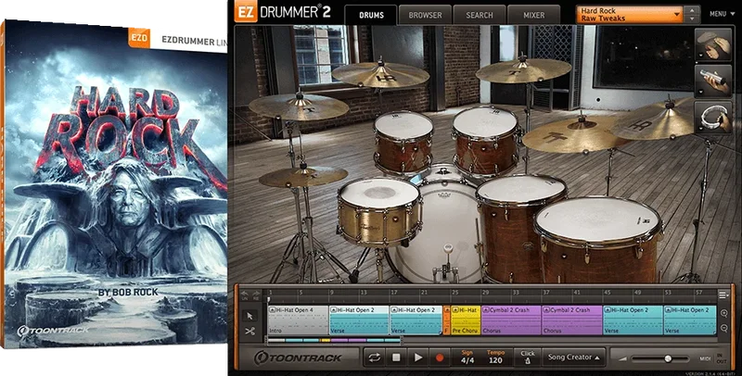
Task: Select the last Verse block at bar 53
Action: tap(690, 320)
